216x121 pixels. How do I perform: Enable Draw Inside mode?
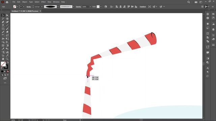(x=8, y=75)
